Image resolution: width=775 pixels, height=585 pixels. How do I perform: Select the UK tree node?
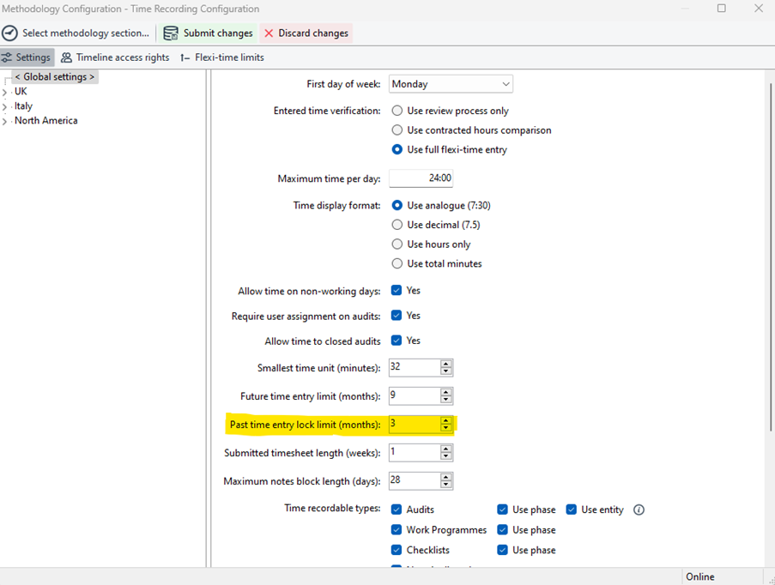tap(21, 92)
